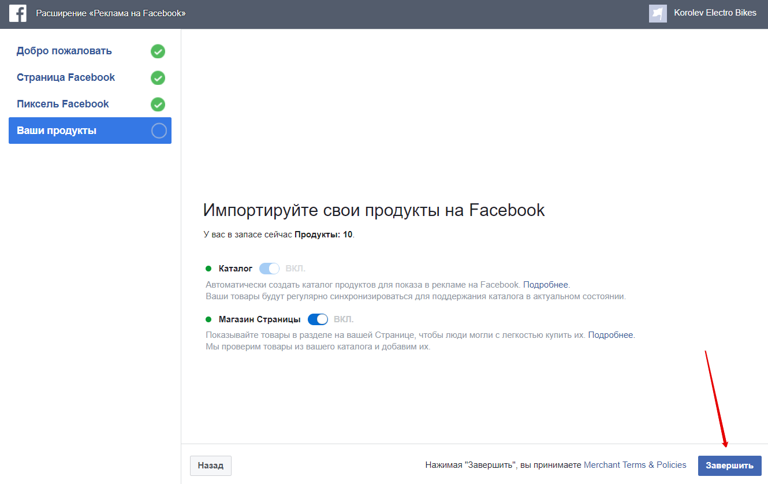Click green status dot beside Каталог
The image size is (768, 484).
tap(208, 269)
